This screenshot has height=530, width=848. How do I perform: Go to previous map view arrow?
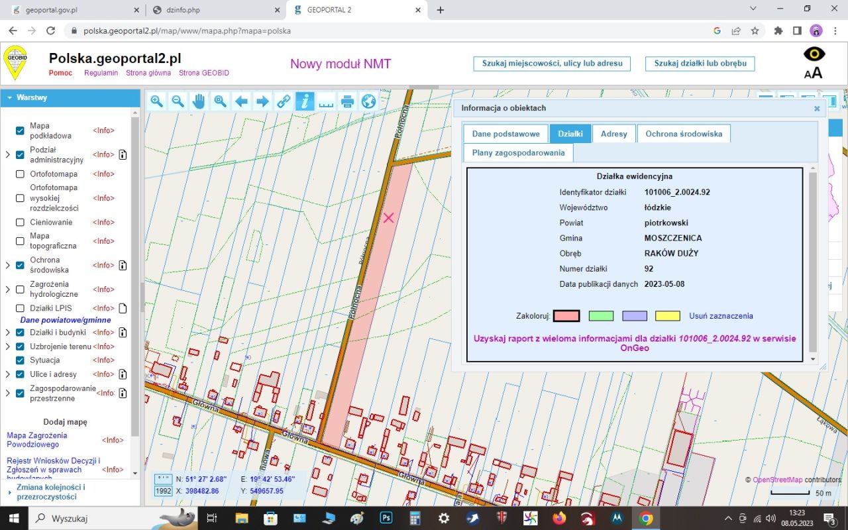point(241,101)
